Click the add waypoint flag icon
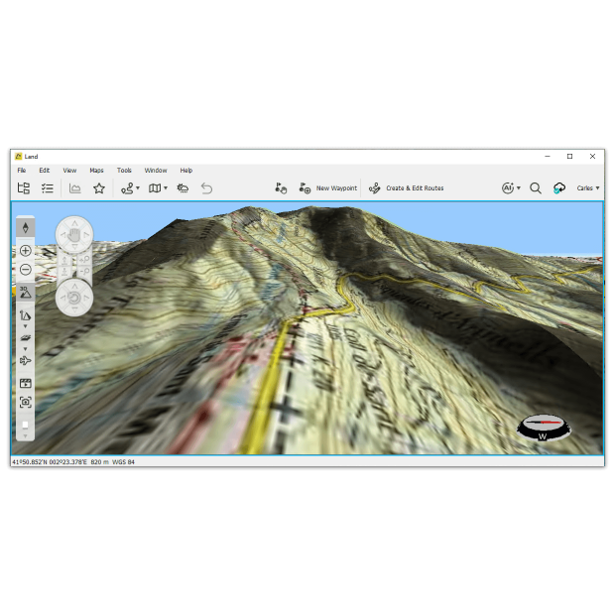Screen dimensions: 615x615 [x=305, y=188]
